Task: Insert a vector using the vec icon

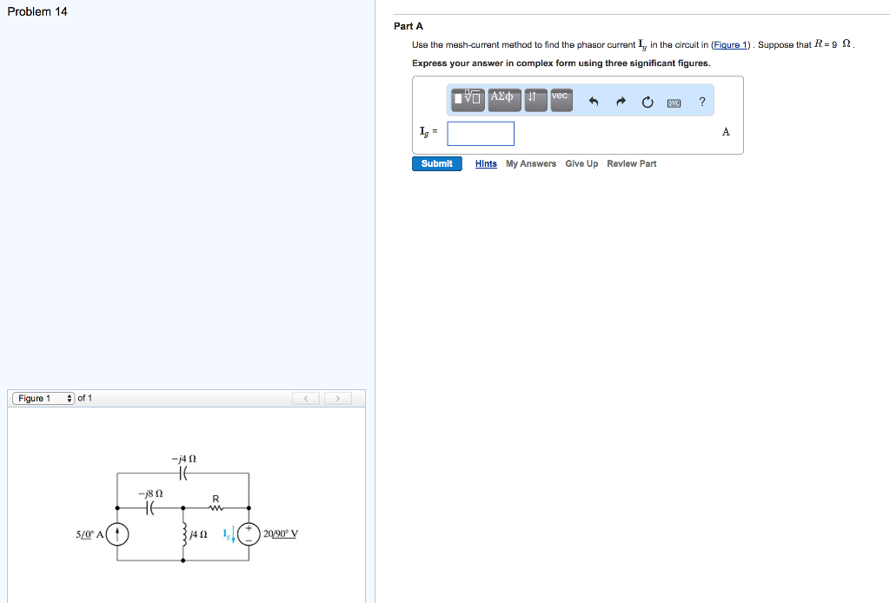Action: click(561, 99)
